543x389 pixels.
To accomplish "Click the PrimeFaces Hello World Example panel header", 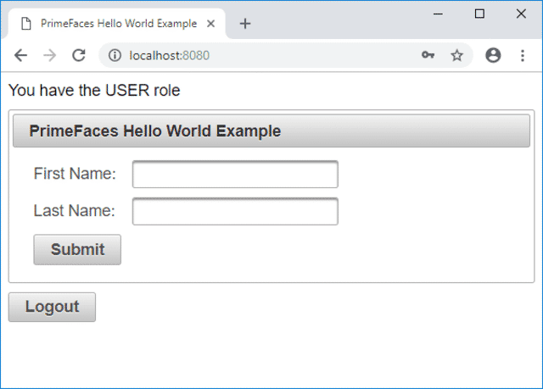I will [271, 131].
